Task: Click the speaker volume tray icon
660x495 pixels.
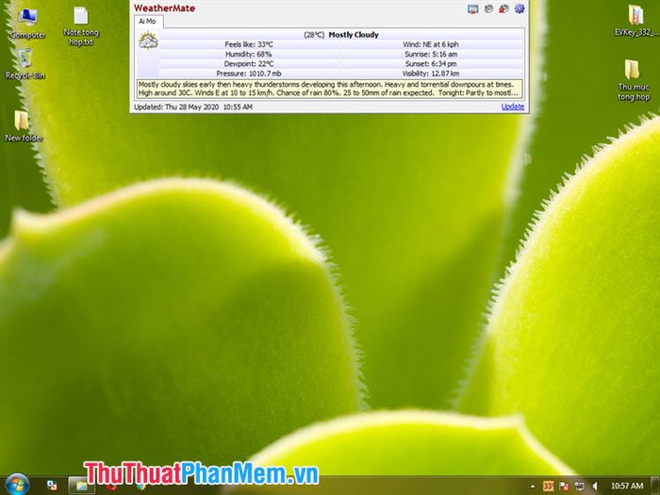Action: [595, 487]
